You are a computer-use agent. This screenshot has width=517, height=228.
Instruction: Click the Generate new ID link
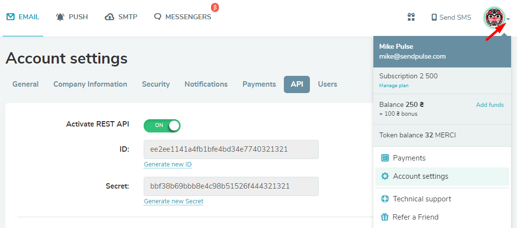pos(168,164)
